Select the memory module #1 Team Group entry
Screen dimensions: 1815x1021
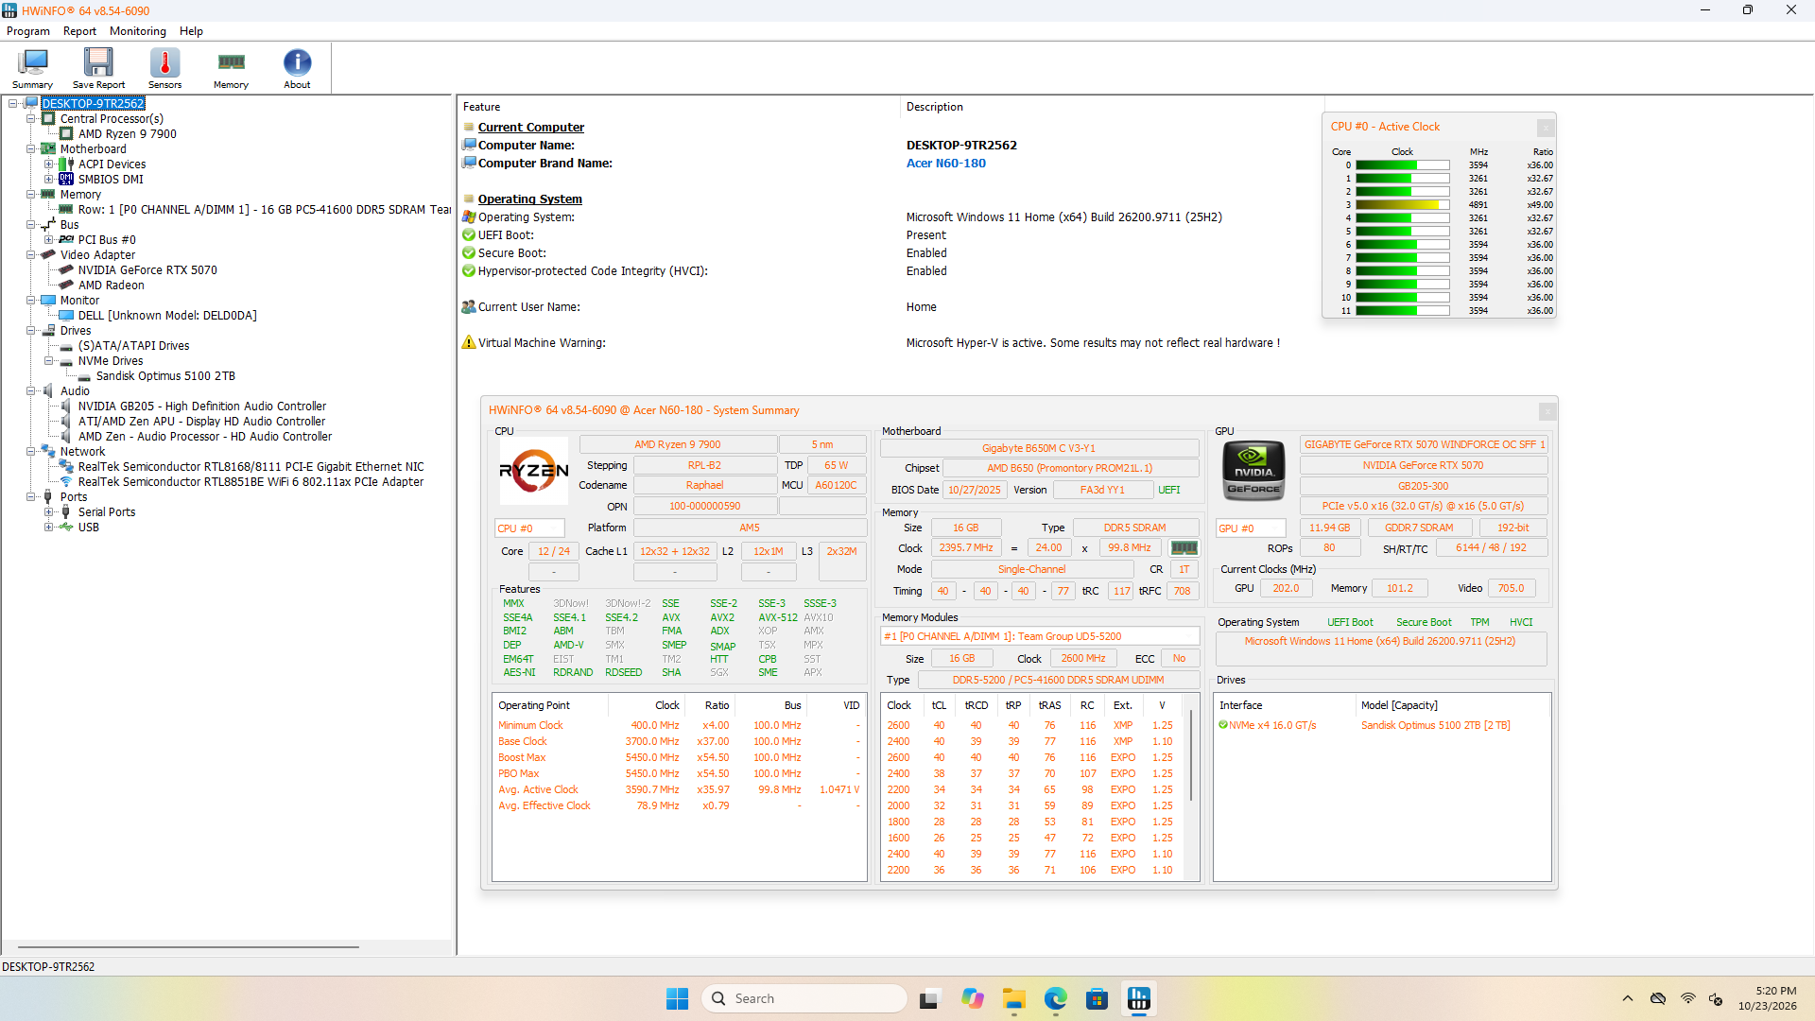[x=1040, y=637]
